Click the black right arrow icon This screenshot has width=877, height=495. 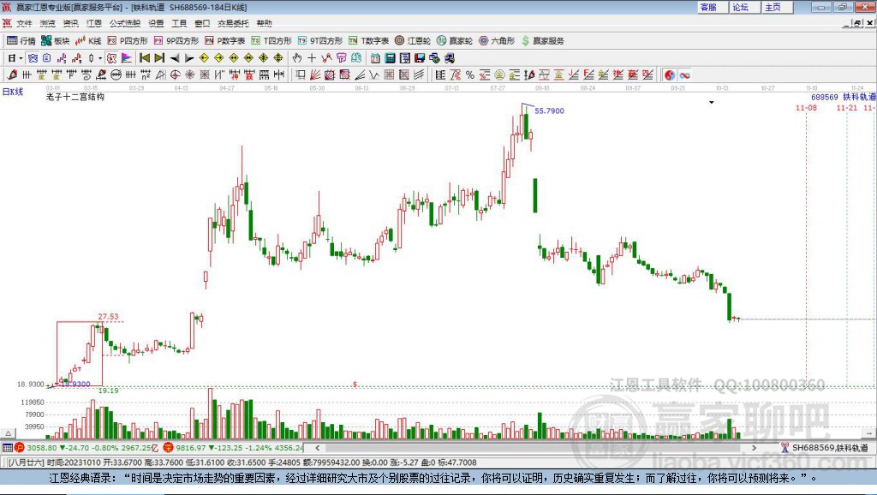tap(189, 58)
